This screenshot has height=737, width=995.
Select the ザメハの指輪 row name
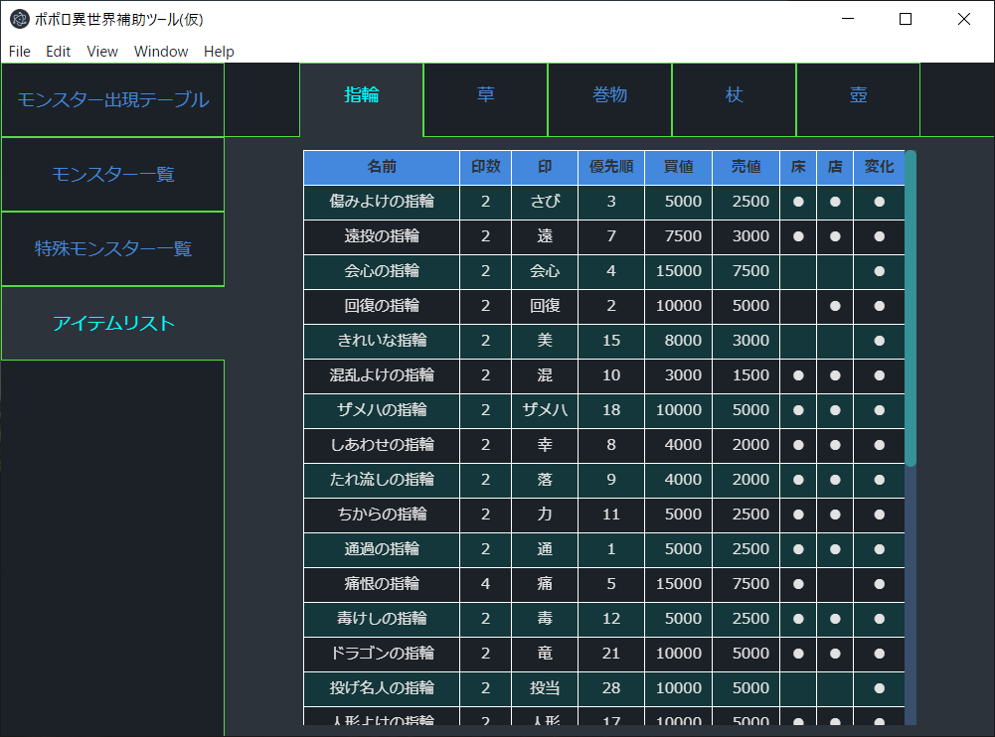pos(382,410)
